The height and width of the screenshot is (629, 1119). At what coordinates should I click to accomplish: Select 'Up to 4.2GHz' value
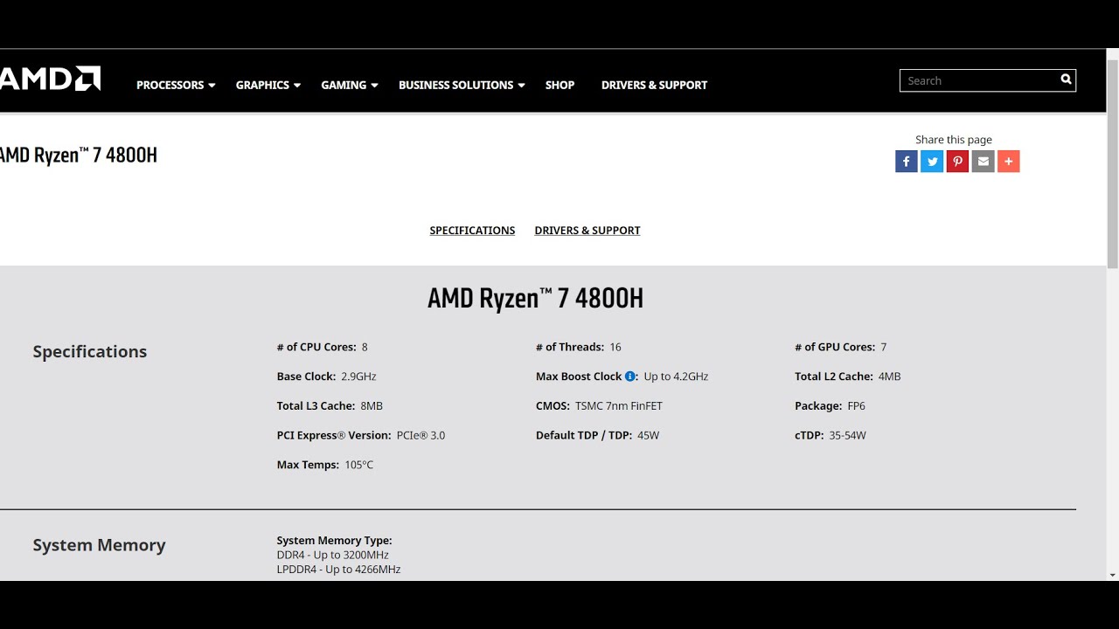pos(676,377)
